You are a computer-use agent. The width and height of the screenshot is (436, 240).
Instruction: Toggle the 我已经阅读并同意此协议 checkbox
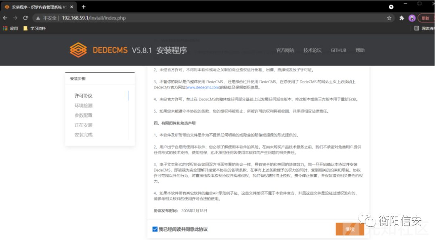click(x=155, y=229)
